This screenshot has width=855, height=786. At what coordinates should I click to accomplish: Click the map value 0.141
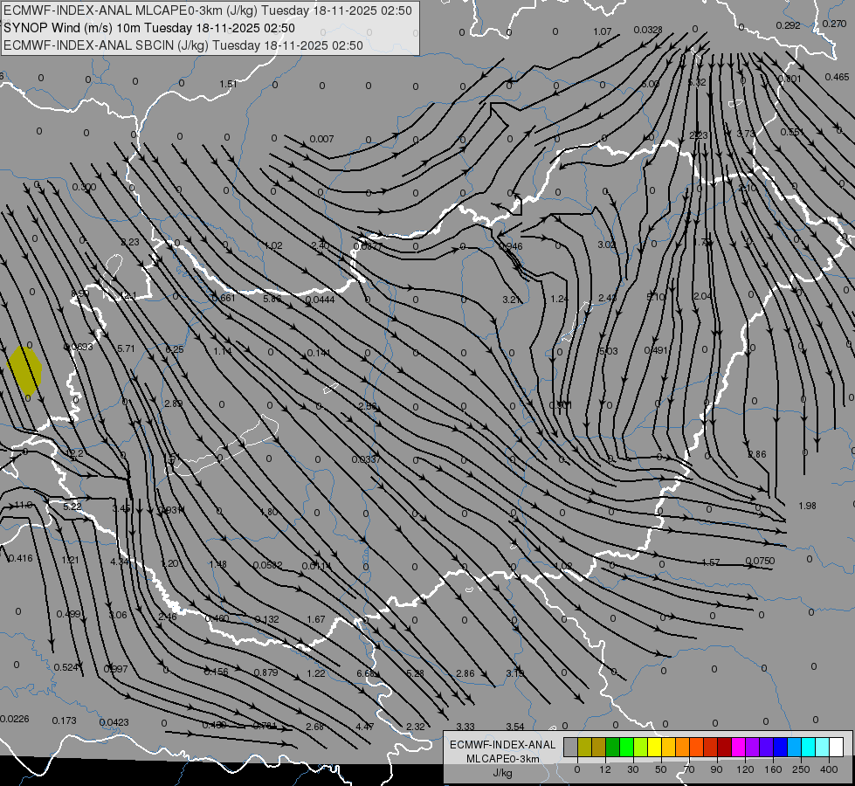(319, 353)
